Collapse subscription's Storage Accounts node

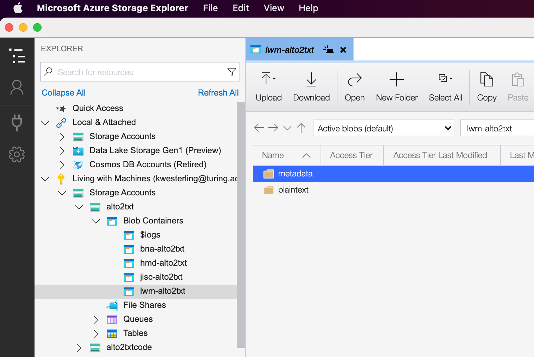click(x=62, y=193)
